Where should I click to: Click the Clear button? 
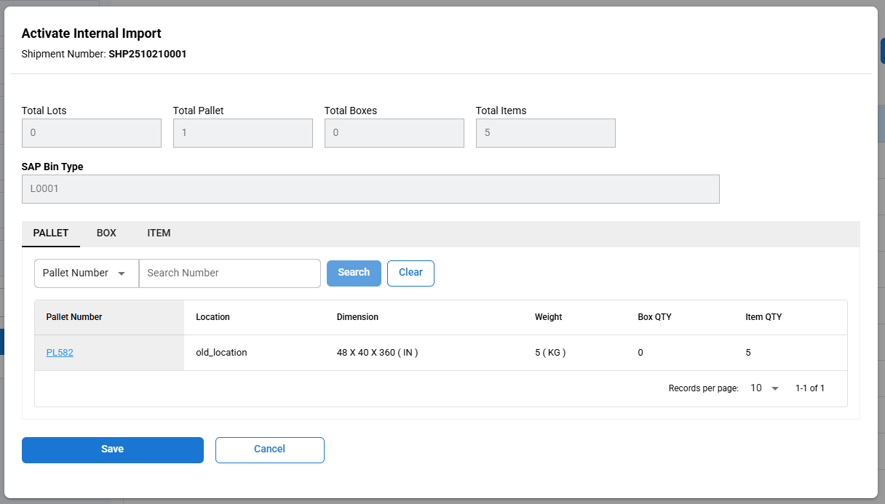(410, 273)
